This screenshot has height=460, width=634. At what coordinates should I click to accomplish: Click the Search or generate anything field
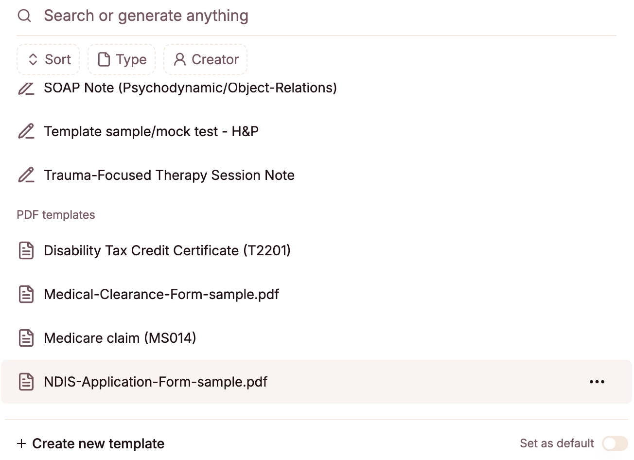(146, 15)
